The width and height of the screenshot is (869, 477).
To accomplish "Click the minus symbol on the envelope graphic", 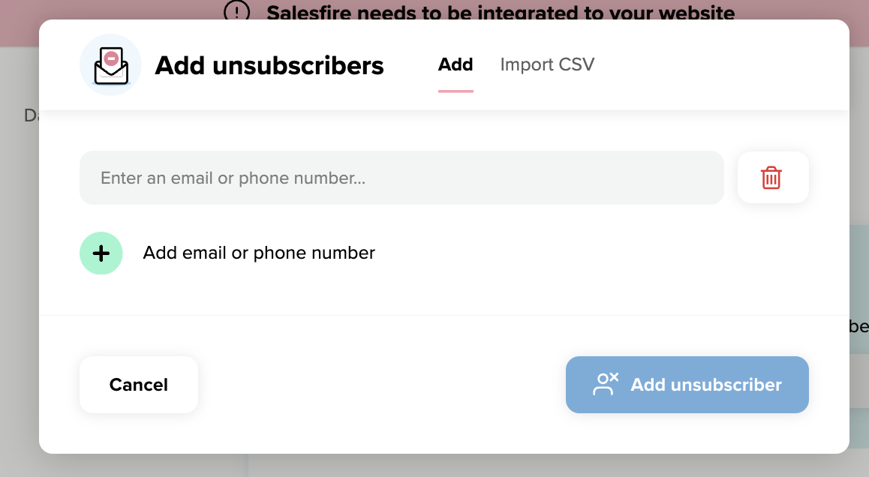I will tap(110, 58).
